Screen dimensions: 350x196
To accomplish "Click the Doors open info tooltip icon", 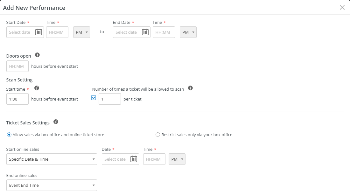I will [37, 54].
